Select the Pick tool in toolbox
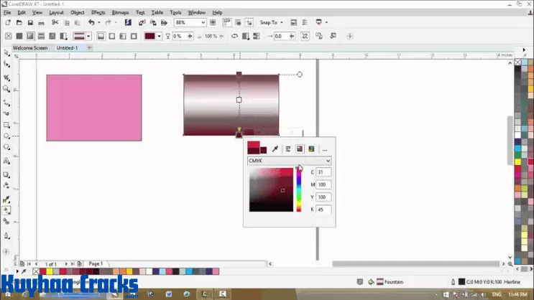This screenshot has width=534, height=300. click(x=6, y=52)
